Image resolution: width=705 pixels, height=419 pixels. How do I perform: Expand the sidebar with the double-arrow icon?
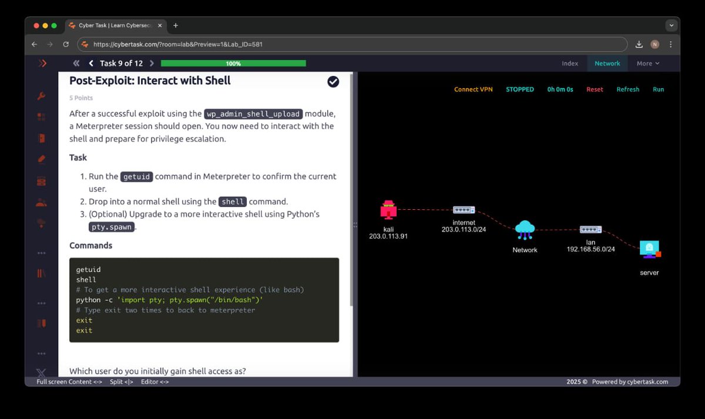tap(42, 63)
